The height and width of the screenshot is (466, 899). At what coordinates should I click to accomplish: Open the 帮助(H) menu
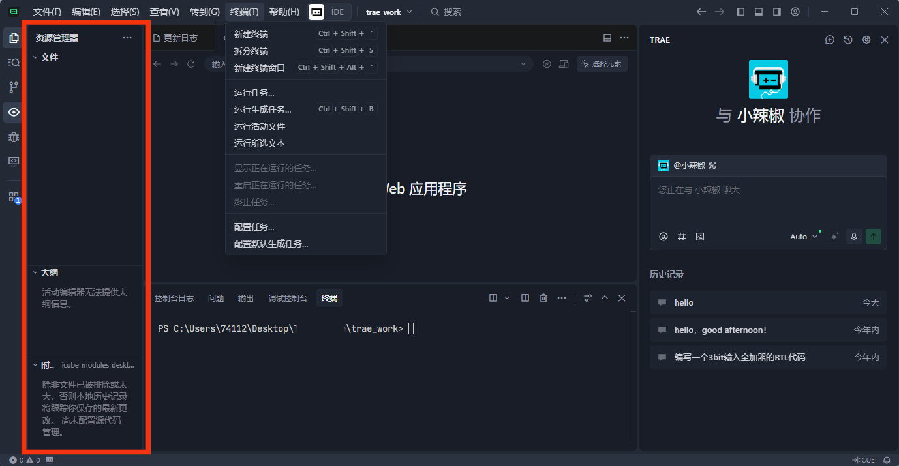click(x=284, y=12)
